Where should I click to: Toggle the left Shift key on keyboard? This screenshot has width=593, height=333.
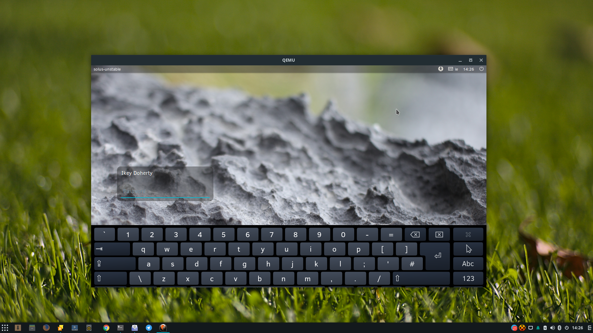point(110,278)
